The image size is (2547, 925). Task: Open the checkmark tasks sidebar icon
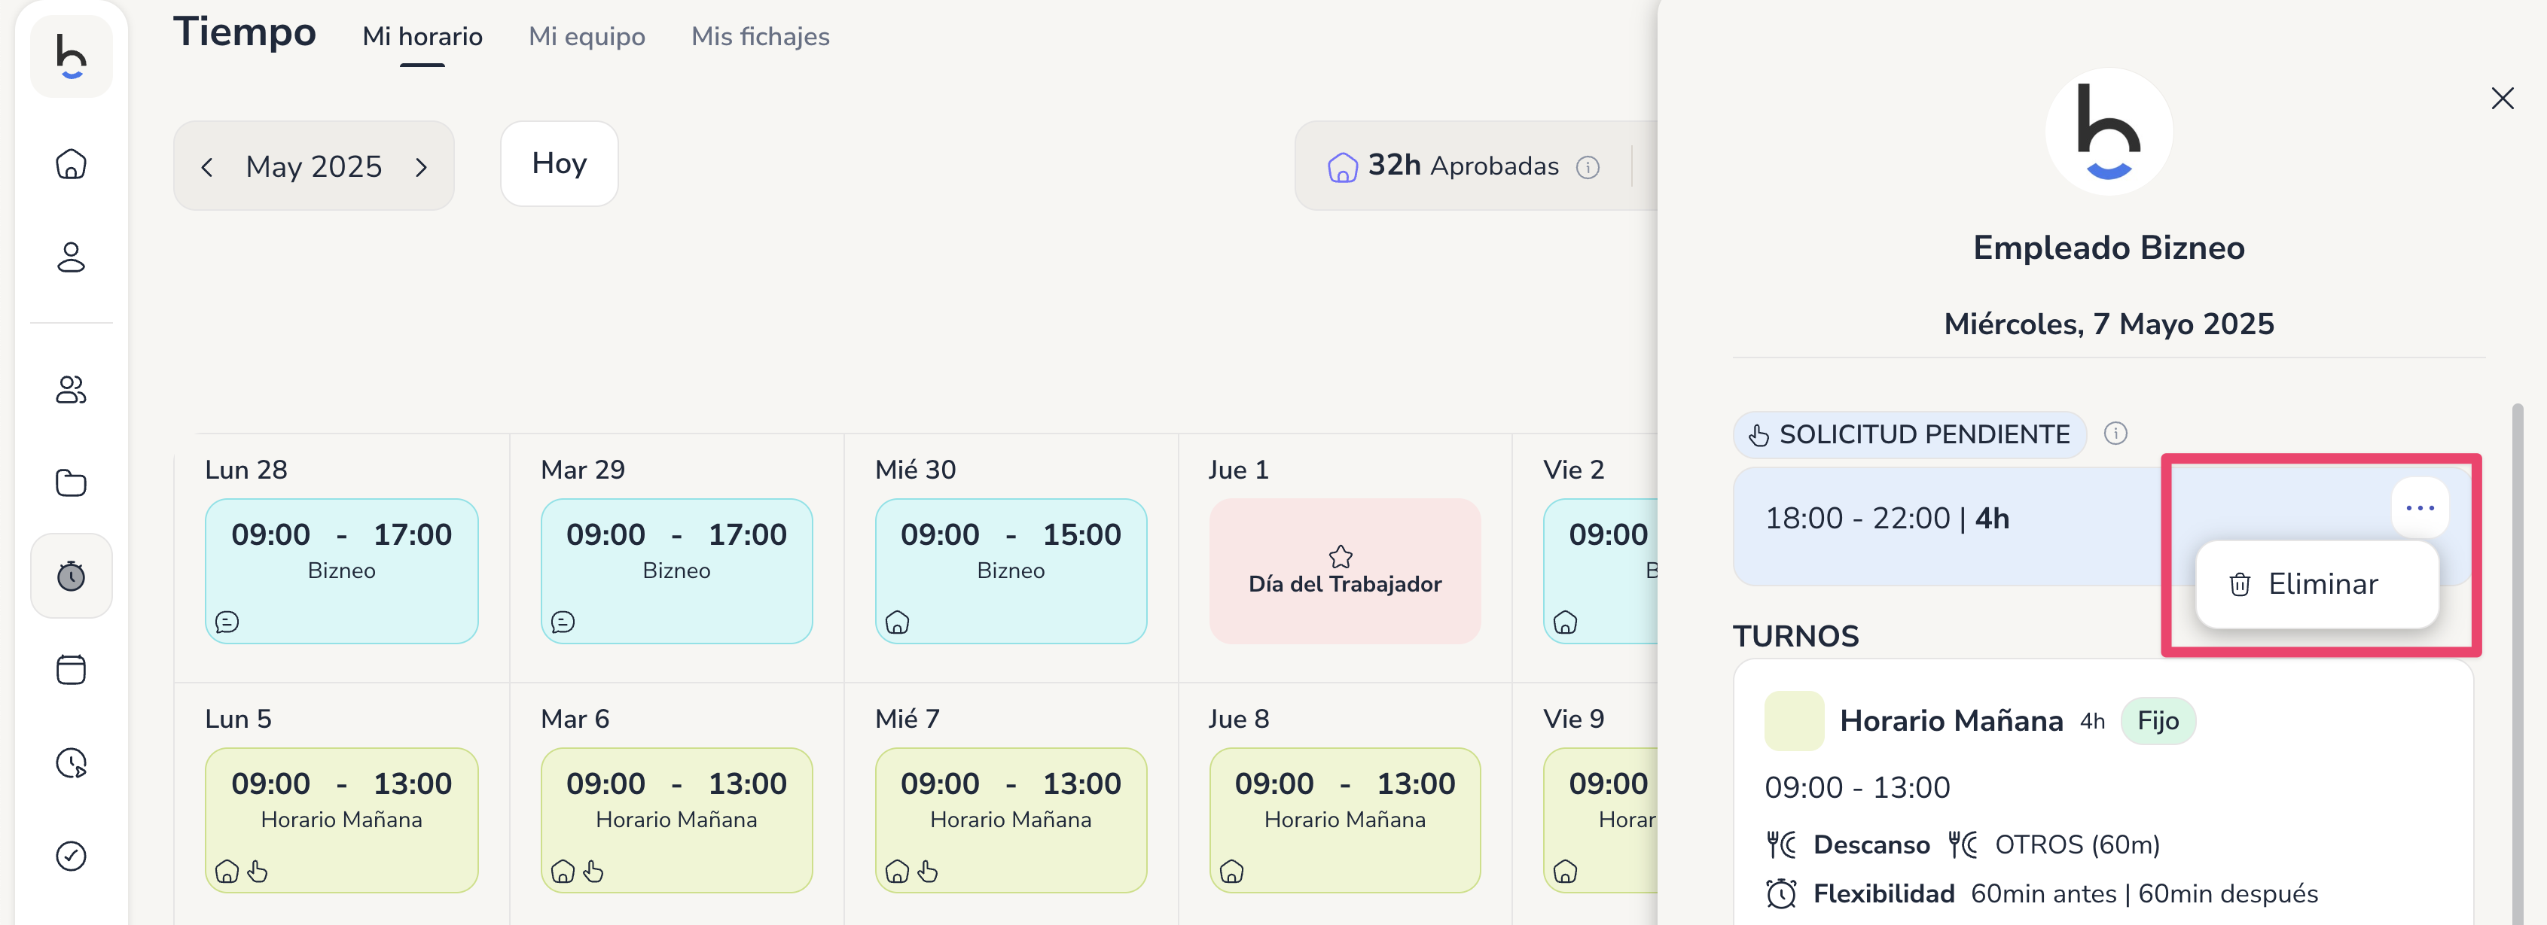pos(72,856)
